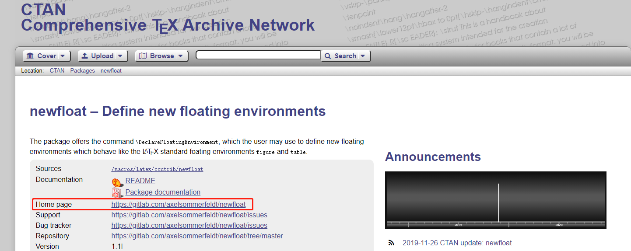Viewport: 631px width, 251px height.
Task: Open the Cover menu
Action: pos(46,56)
